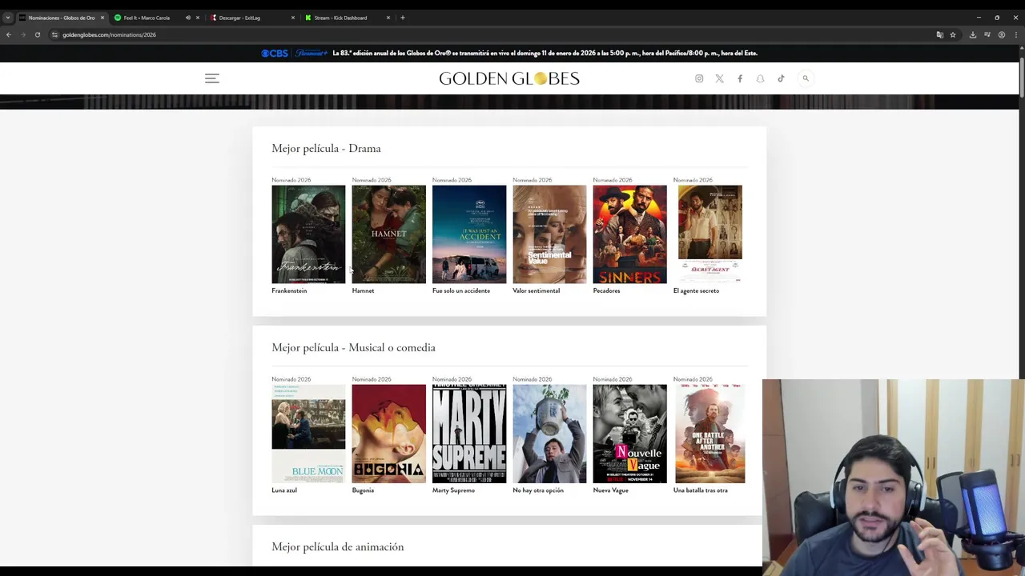Open The Secret Agent poster
The width and height of the screenshot is (1025, 576).
pyautogui.click(x=709, y=234)
